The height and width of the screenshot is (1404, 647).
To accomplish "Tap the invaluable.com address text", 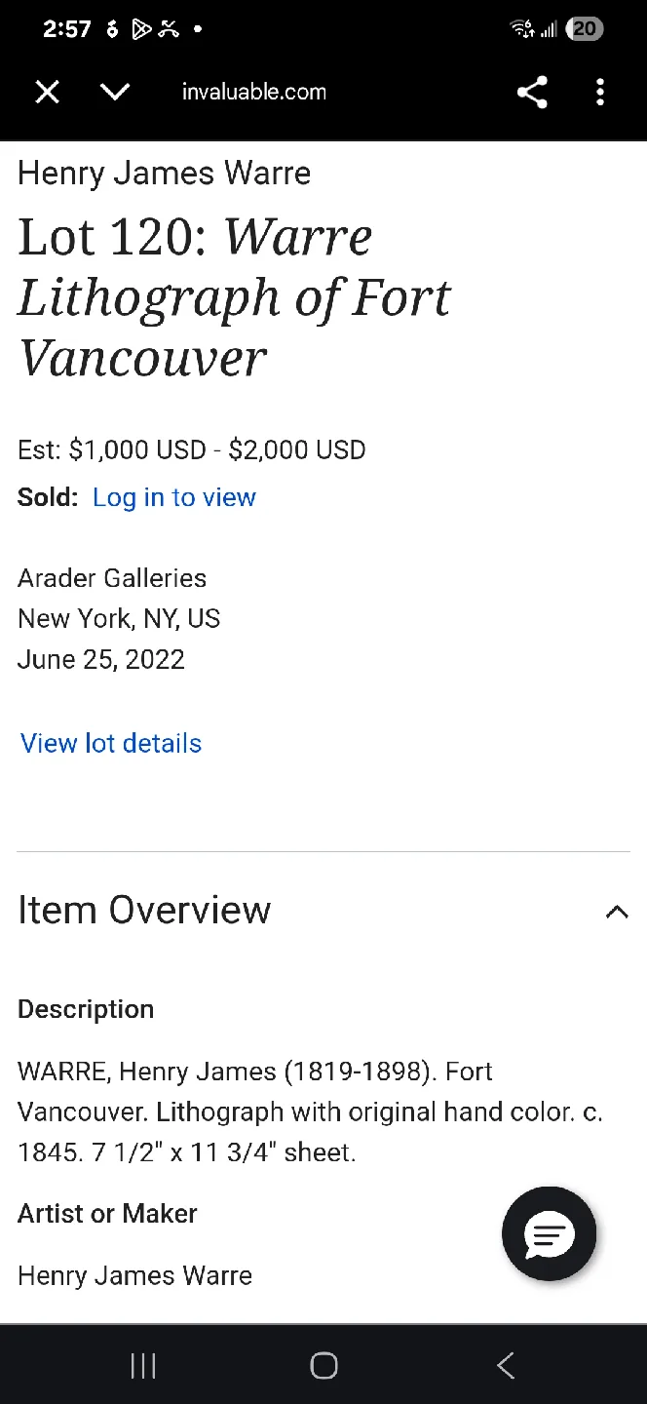I will click(x=253, y=93).
